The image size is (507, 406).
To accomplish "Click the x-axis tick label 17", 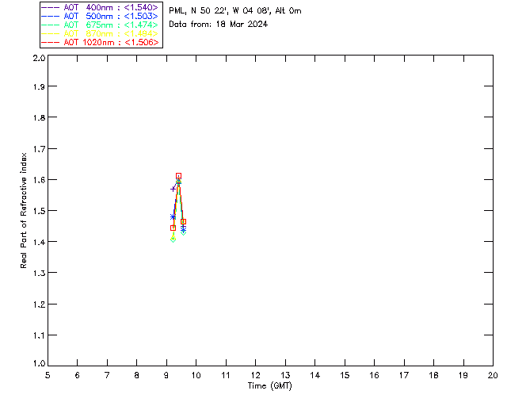I will (x=404, y=375).
